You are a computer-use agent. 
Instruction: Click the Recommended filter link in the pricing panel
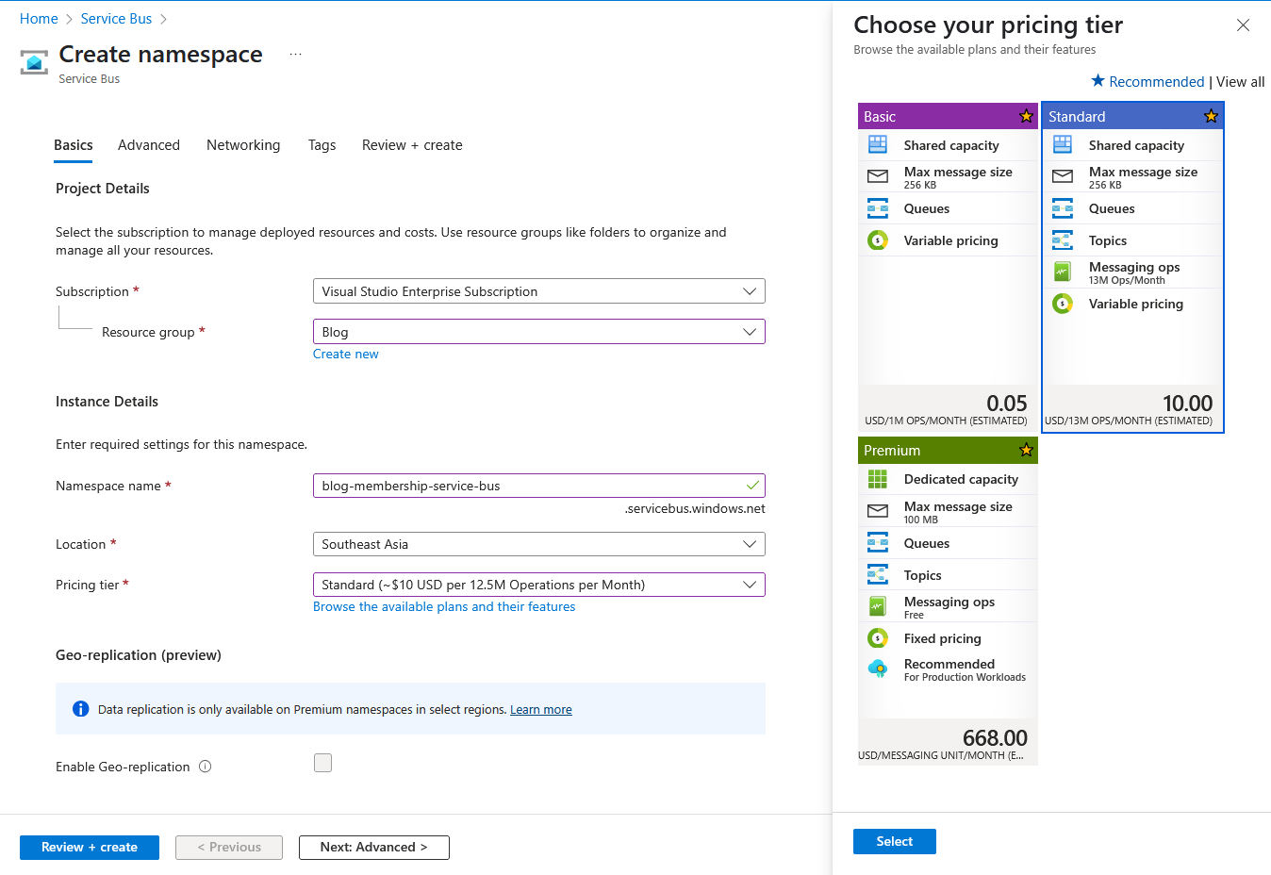[1157, 82]
